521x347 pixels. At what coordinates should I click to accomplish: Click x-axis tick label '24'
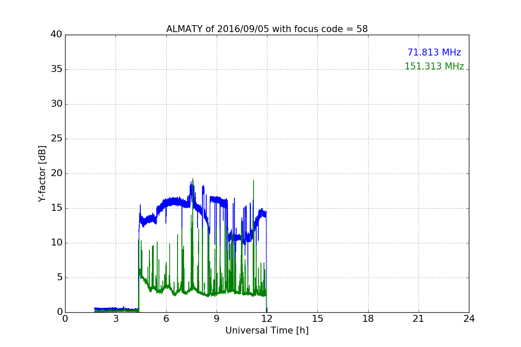click(x=469, y=319)
